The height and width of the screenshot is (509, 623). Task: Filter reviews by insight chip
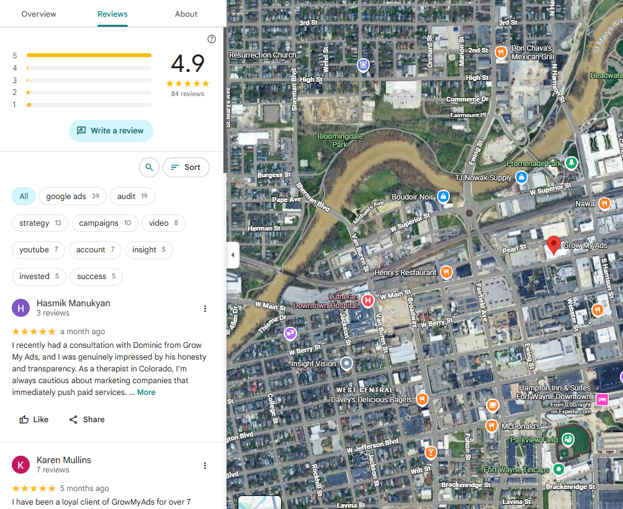(149, 249)
